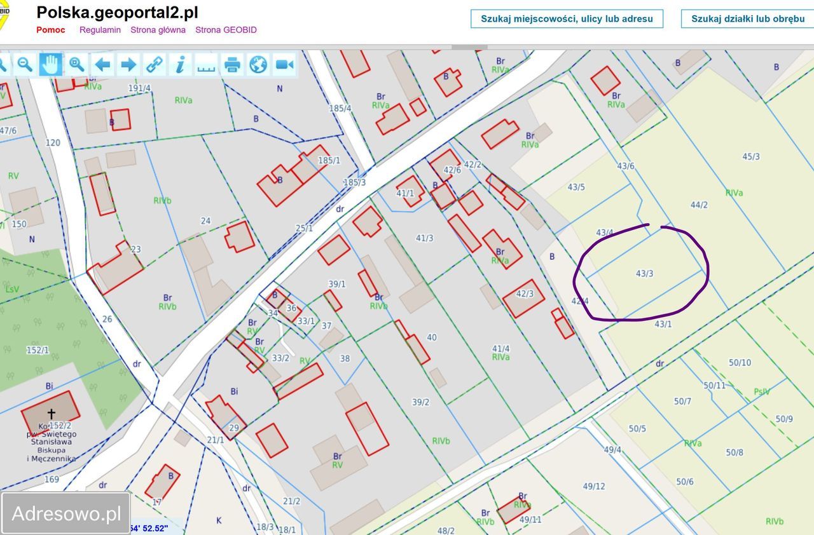Open the globe map layers tool

(x=258, y=64)
